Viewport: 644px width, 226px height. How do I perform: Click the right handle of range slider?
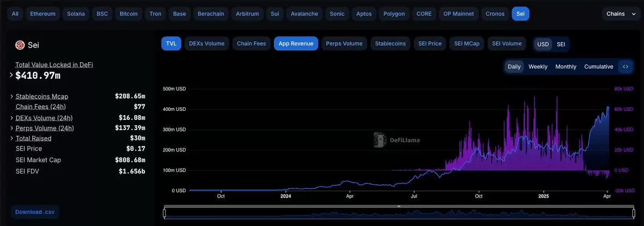point(633,213)
